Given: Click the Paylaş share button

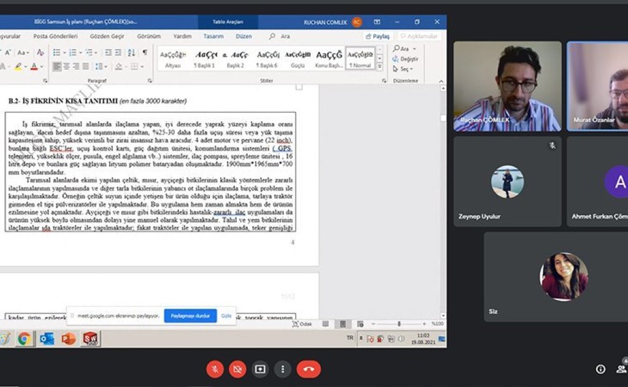Looking at the screenshot, I should click(x=377, y=36).
